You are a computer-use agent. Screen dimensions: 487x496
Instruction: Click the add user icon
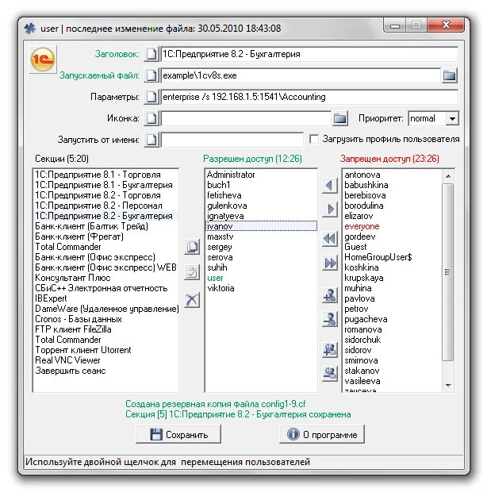(330, 295)
